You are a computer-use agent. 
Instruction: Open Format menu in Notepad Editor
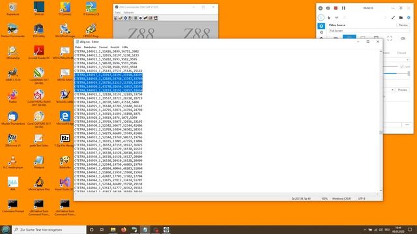coord(103,47)
